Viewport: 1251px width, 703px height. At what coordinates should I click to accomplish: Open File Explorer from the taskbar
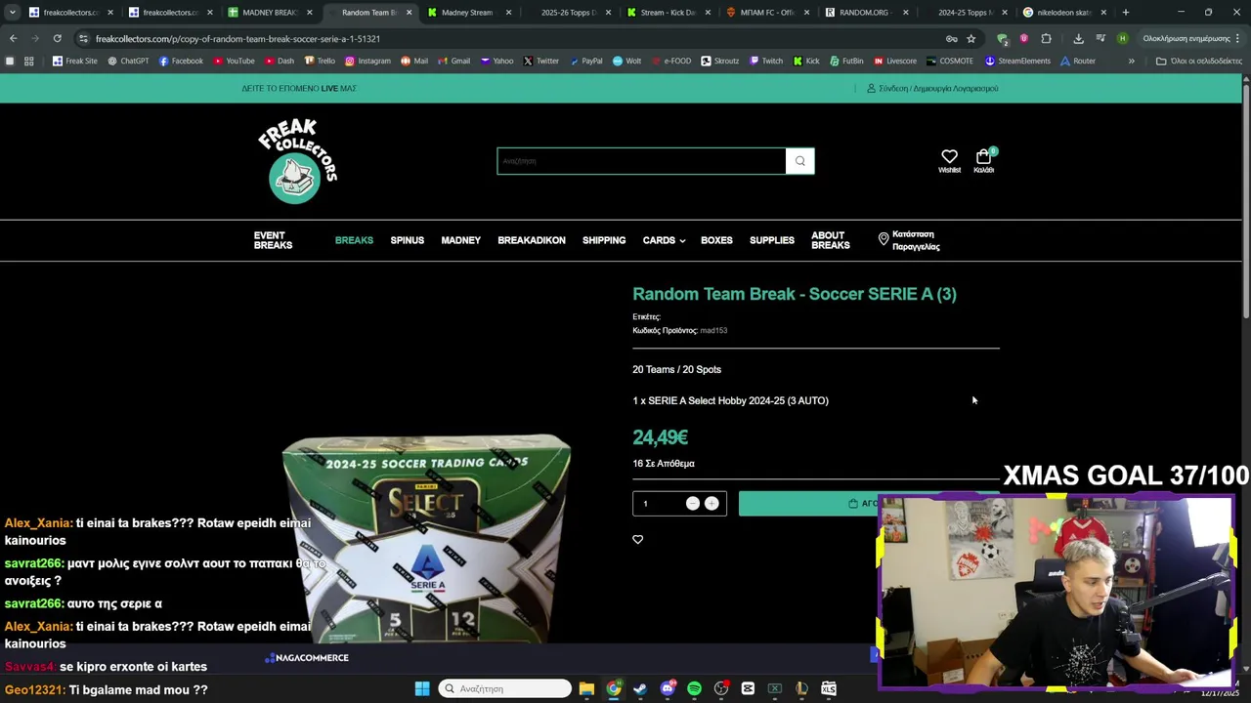click(586, 688)
